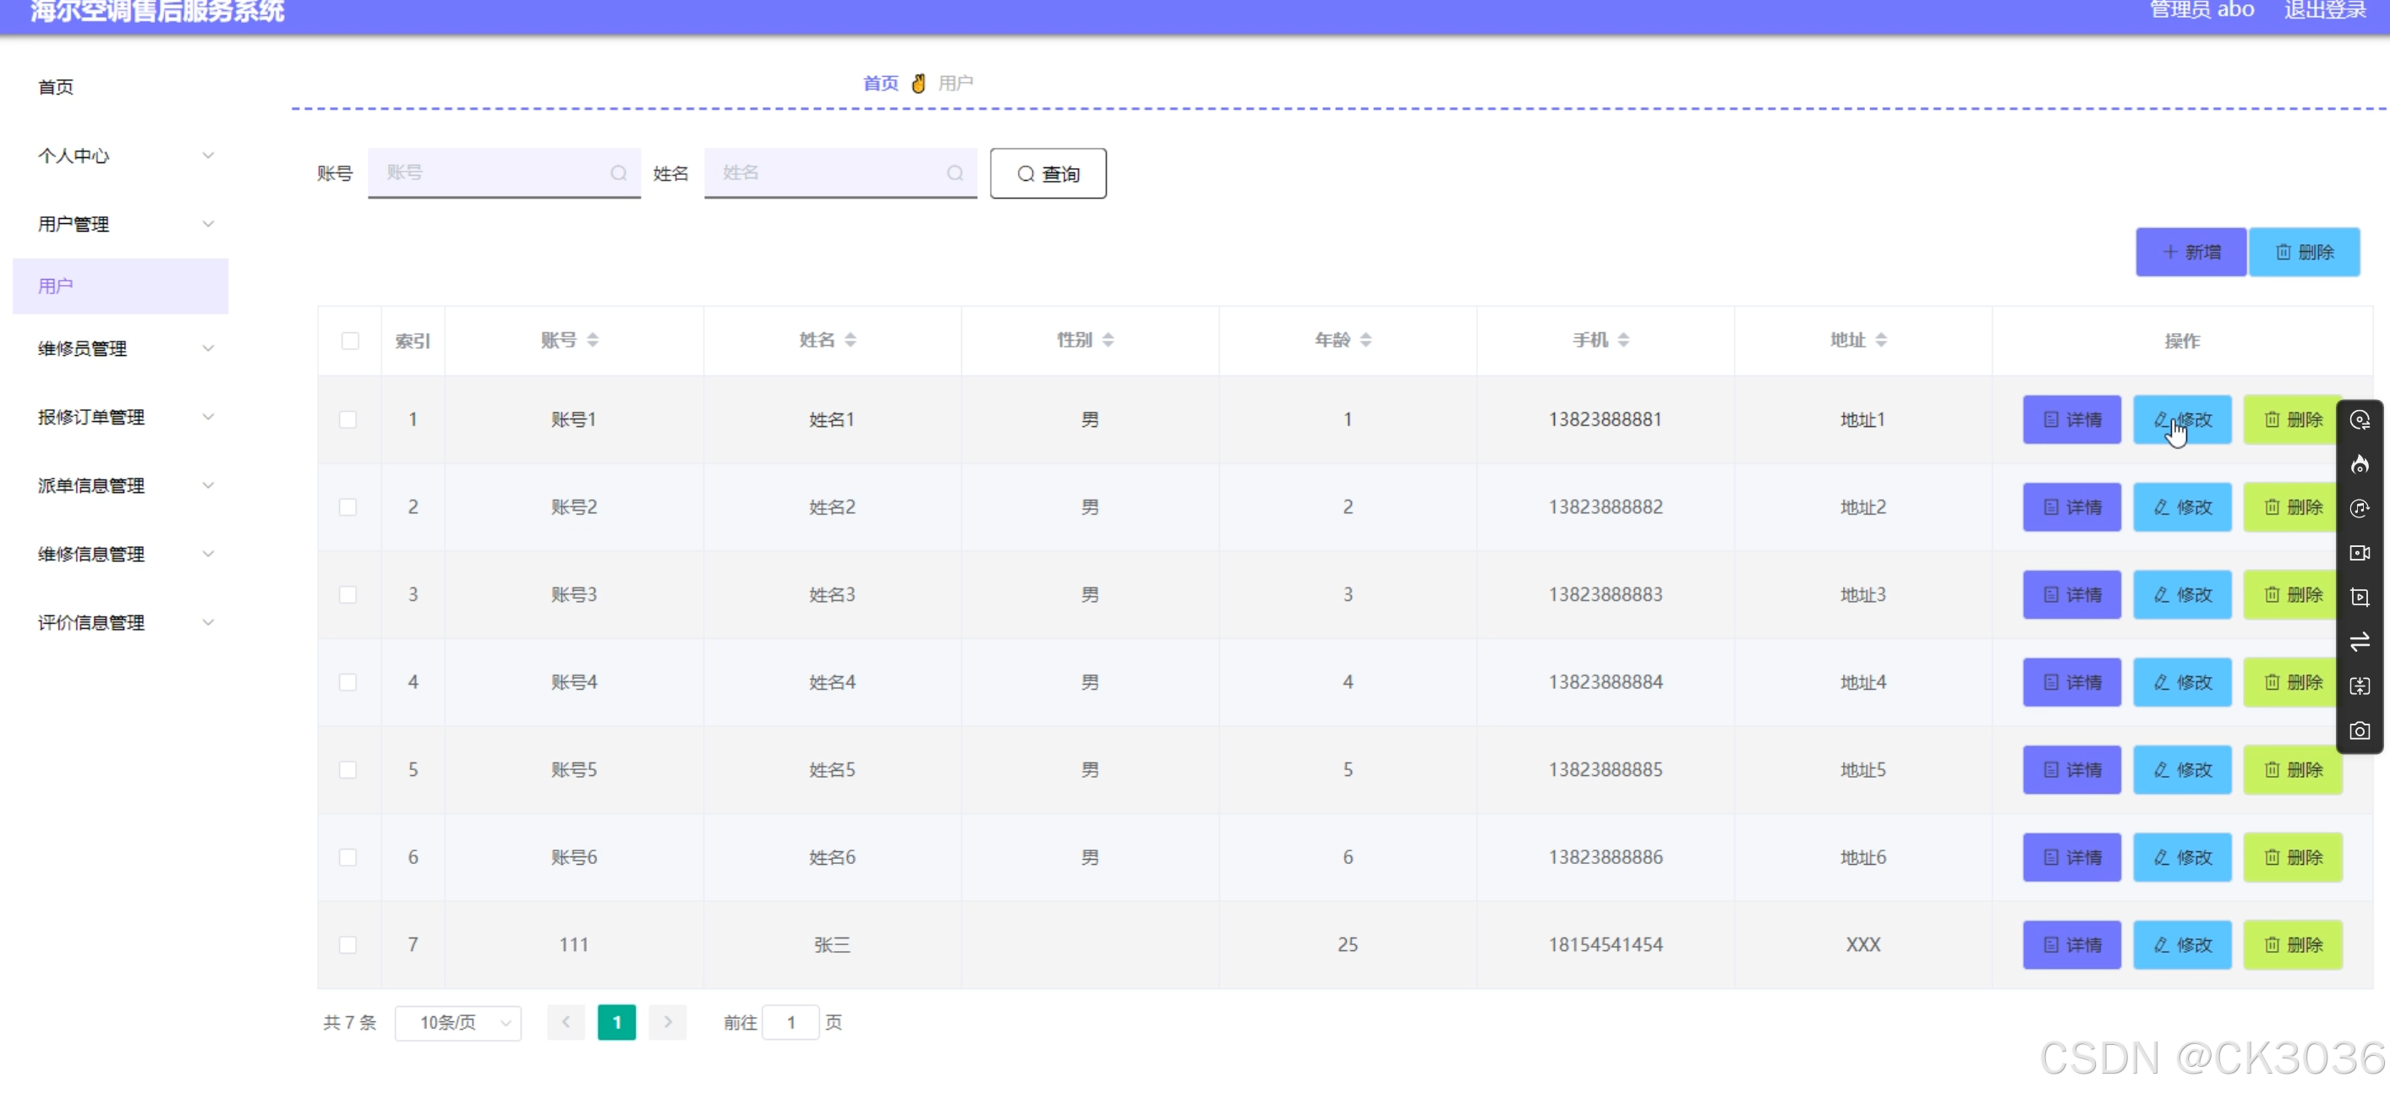
Task: Open the 10条/页 page size dropdown
Action: click(458, 1022)
